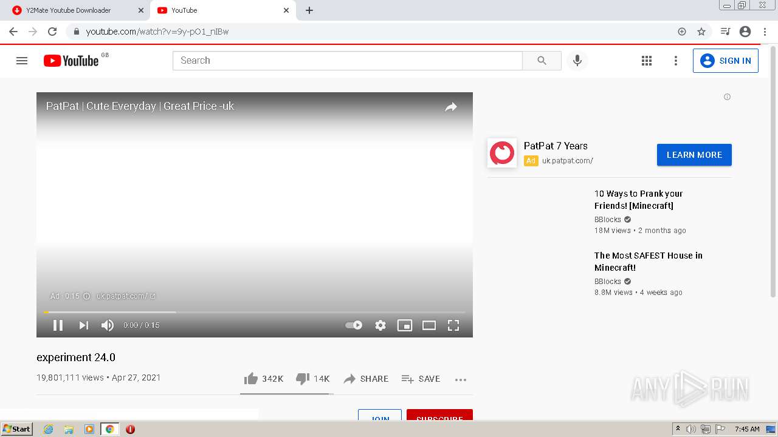
Task: Open 'The Most SAFEST House in Minecraft!' video
Action: click(x=648, y=262)
